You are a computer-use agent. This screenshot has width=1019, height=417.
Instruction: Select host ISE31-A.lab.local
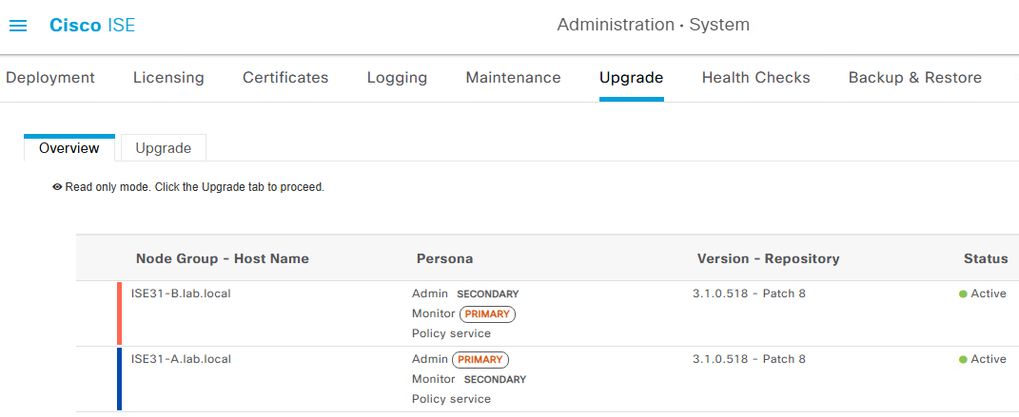click(x=181, y=358)
